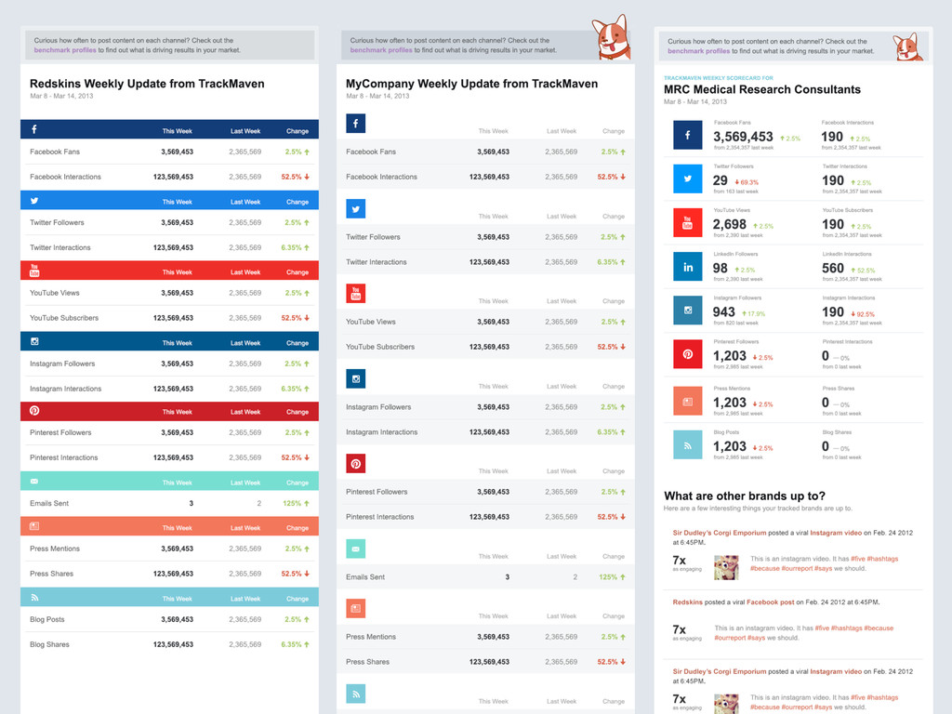The width and height of the screenshot is (952, 714).
Task: Click YouTube Views 2,698 value in MRC scorecard
Action: click(x=729, y=225)
